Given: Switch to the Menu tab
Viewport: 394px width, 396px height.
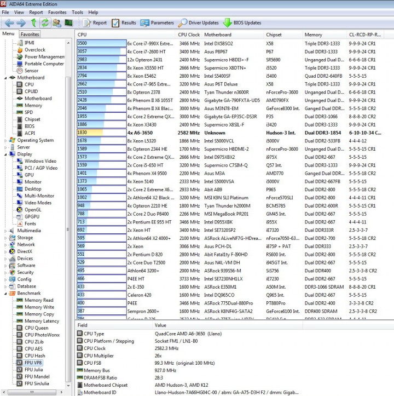Looking at the screenshot, I should [8, 33].
